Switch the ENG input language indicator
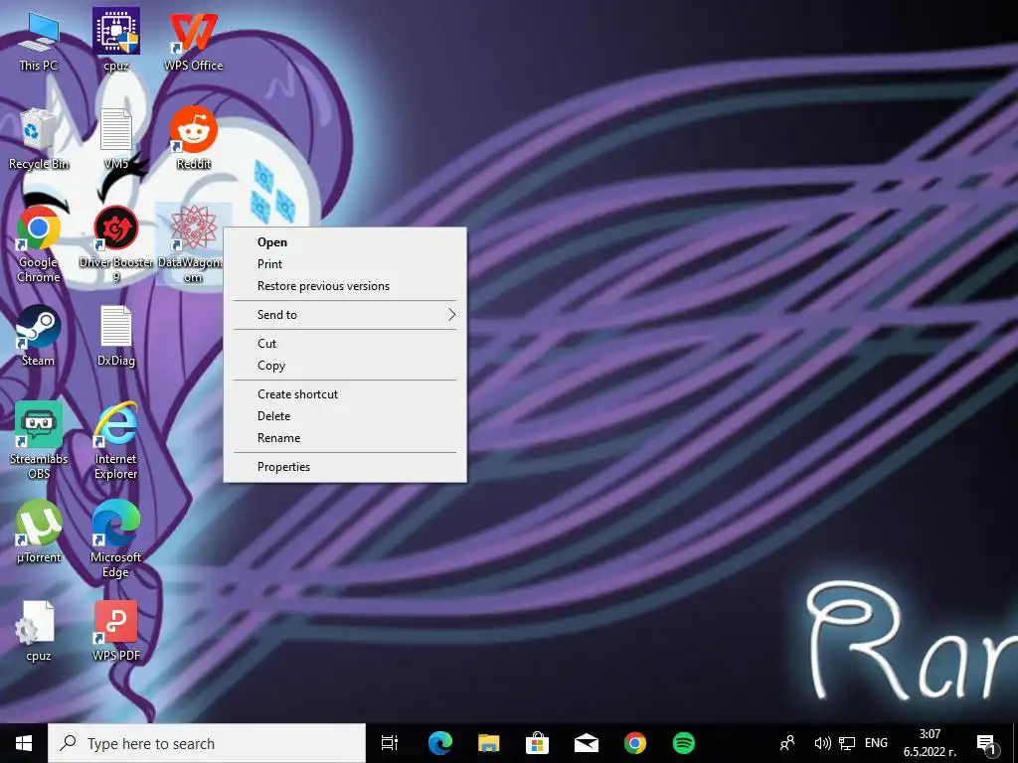 pos(876,743)
